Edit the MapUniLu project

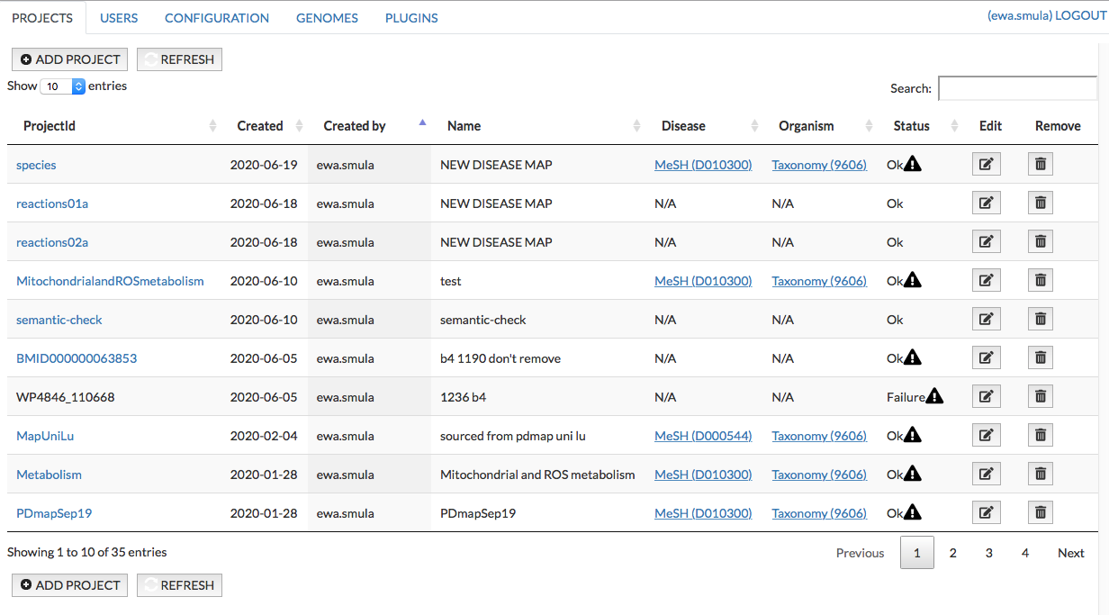pos(986,436)
